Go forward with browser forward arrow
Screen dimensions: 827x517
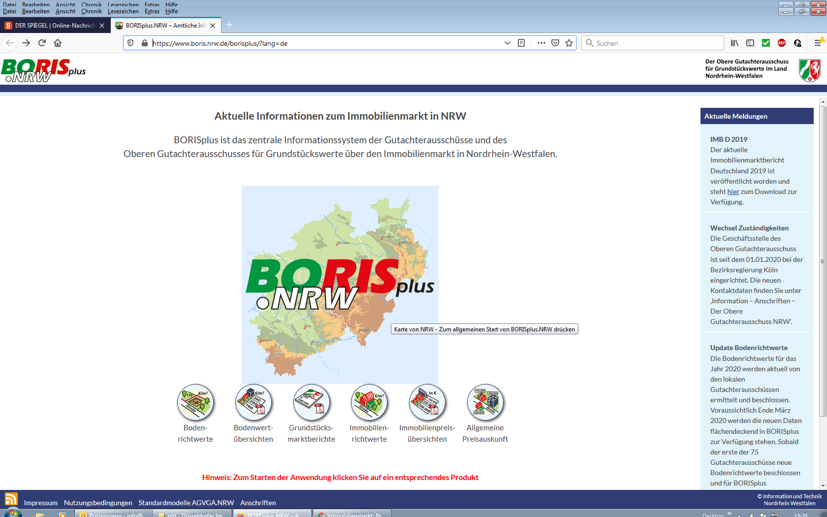(26, 43)
